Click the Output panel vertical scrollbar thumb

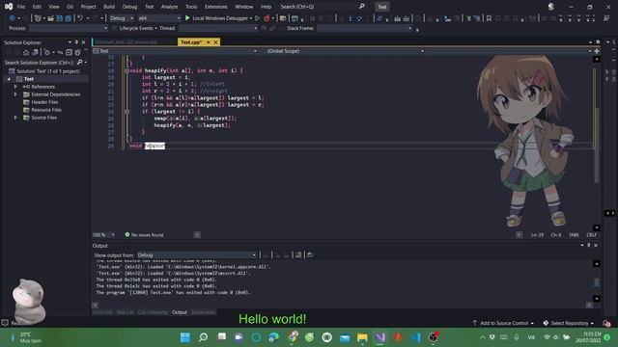pos(597,281)
